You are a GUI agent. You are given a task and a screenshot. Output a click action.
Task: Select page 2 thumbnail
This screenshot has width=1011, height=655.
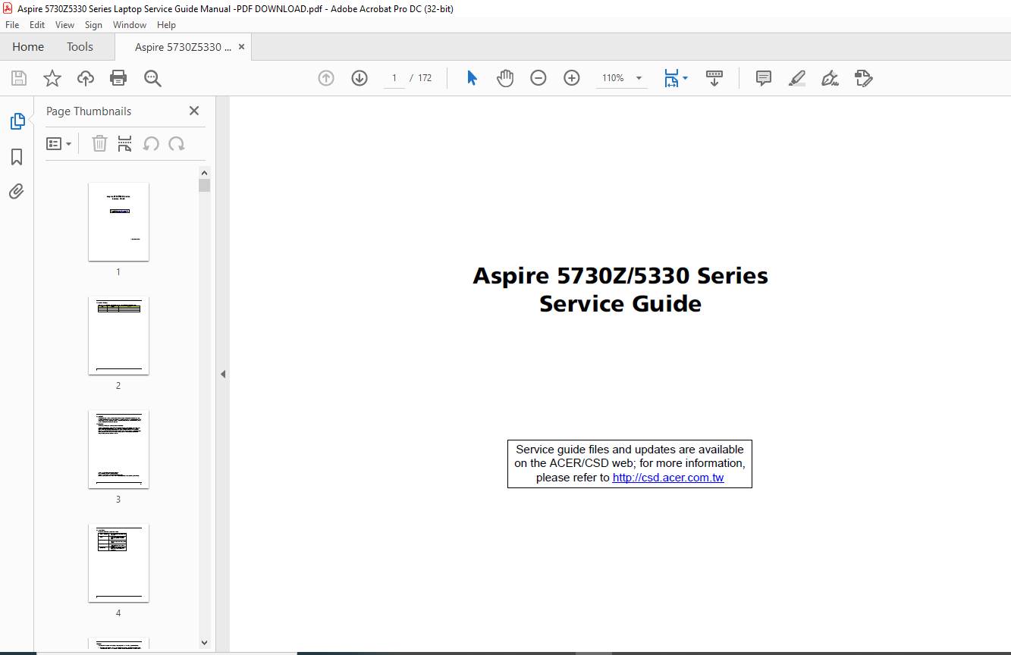[118, 335]
